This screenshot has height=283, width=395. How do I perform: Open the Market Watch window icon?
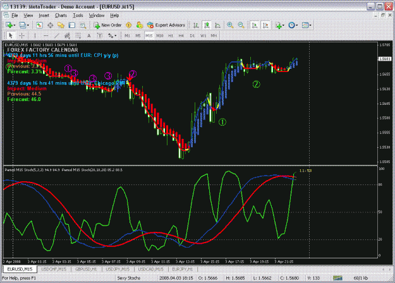(39, 25)
